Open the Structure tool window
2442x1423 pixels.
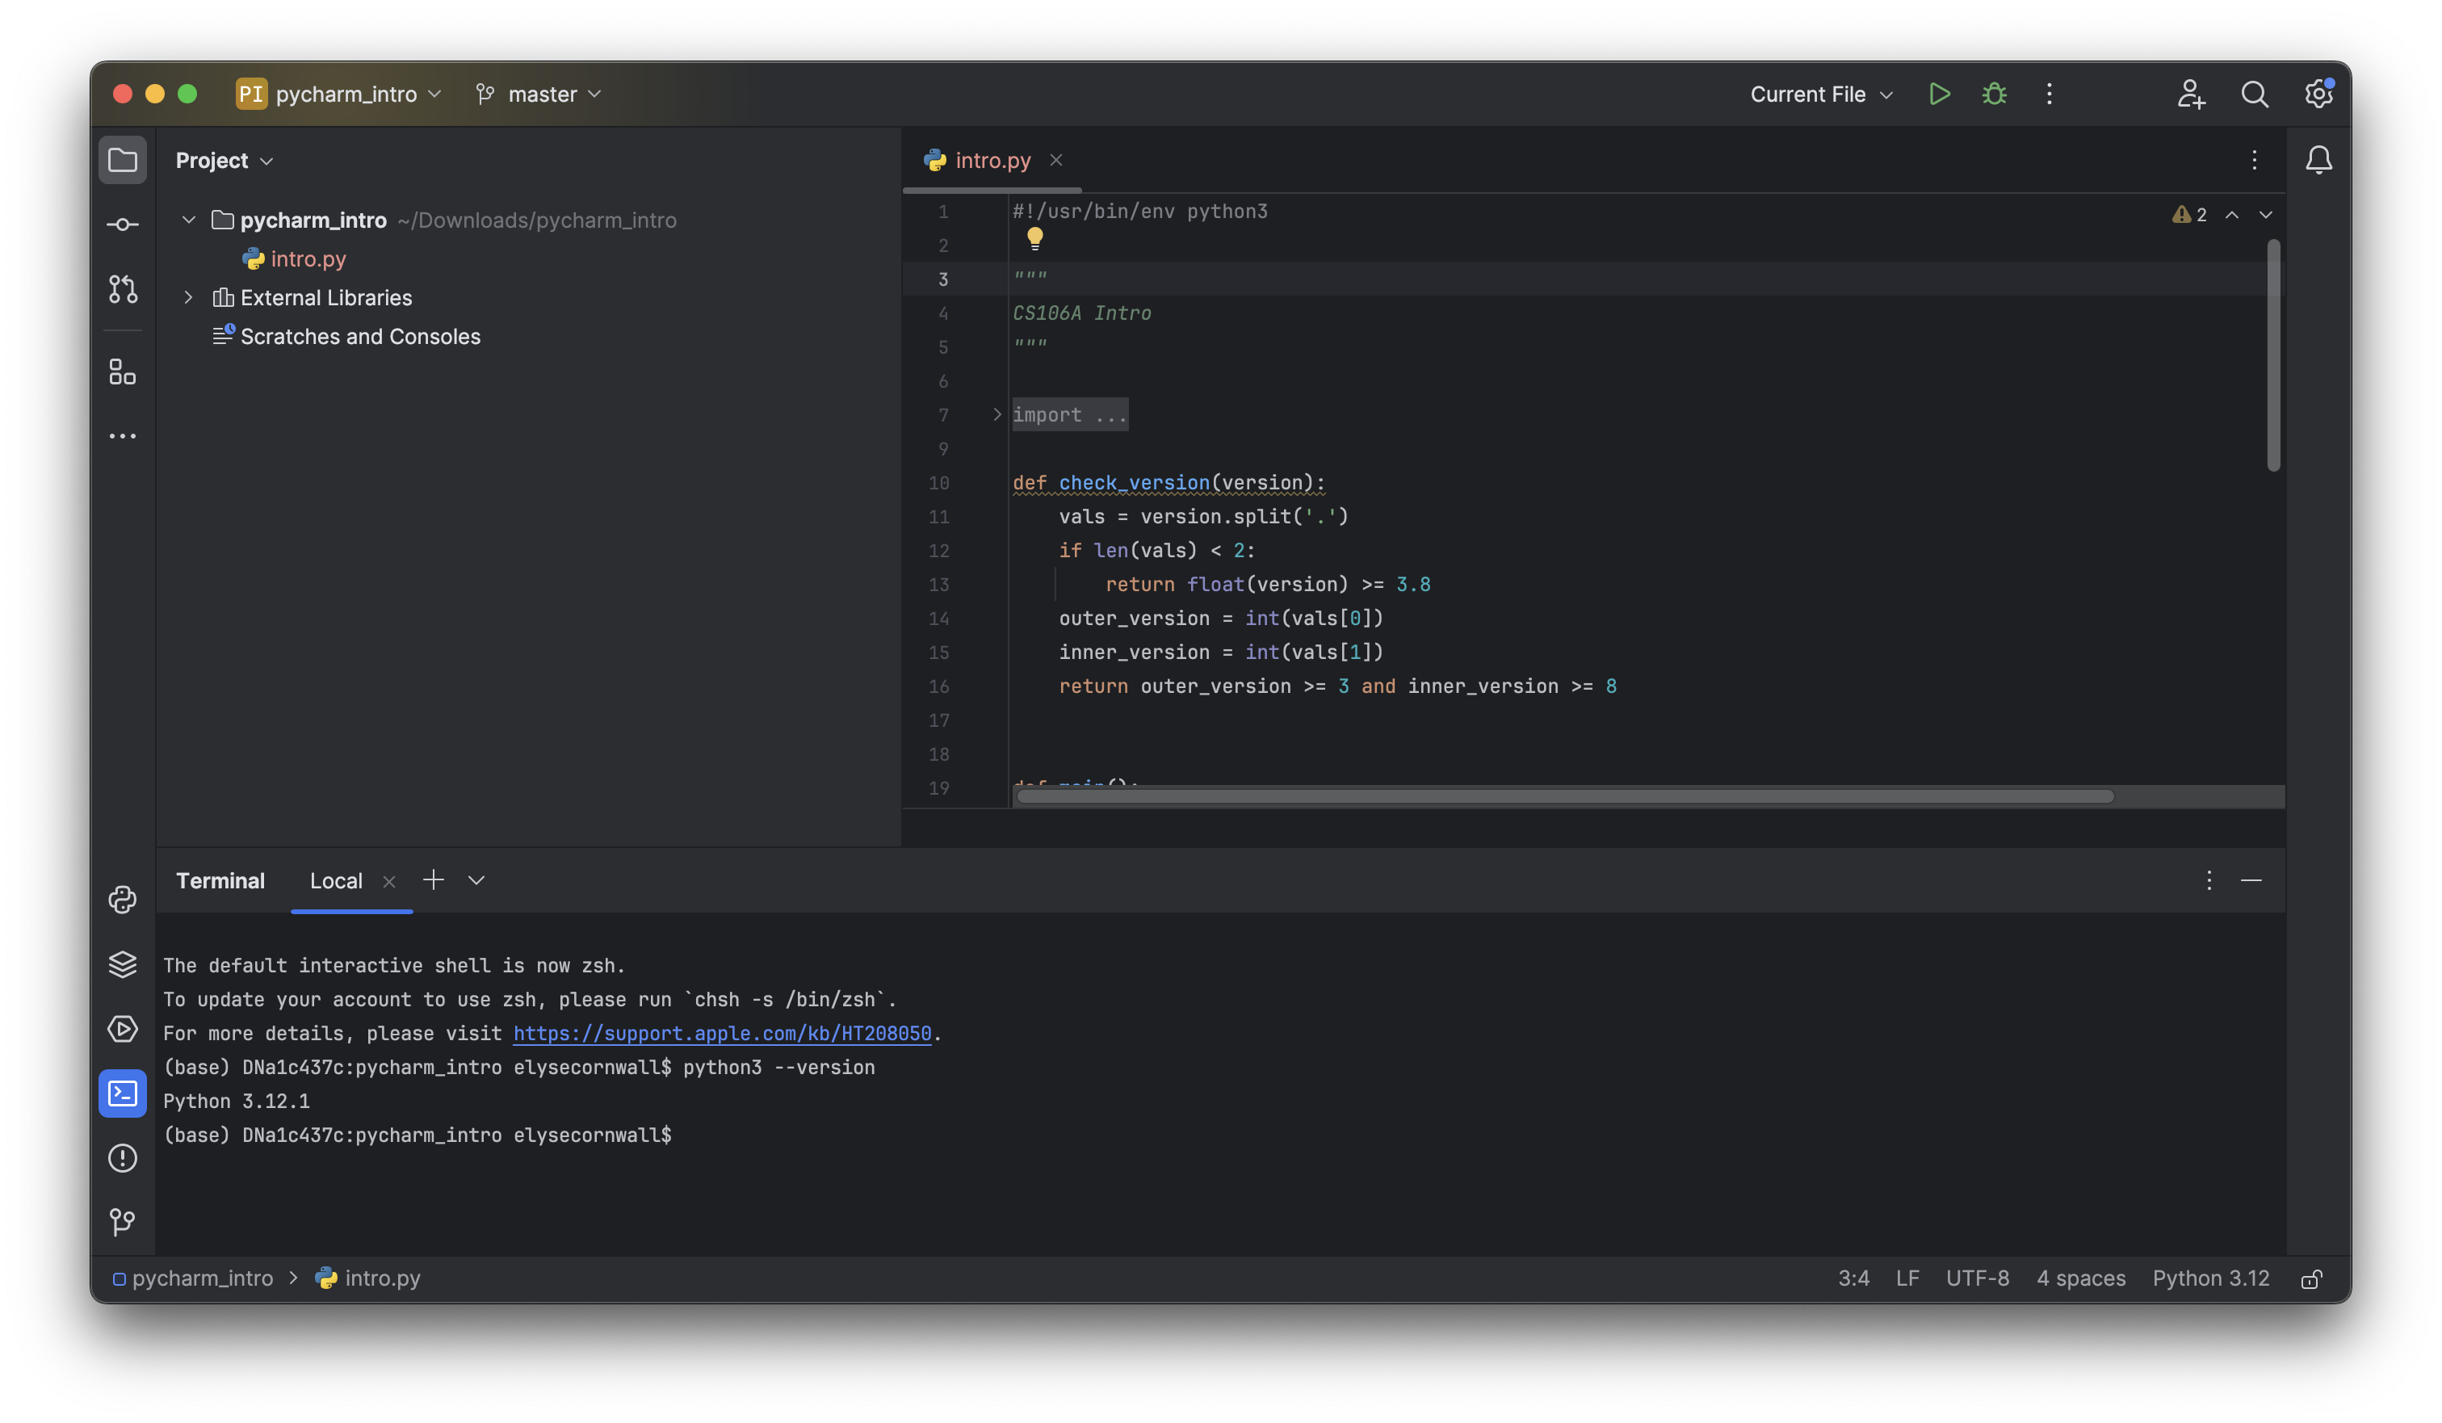[122, 372]
